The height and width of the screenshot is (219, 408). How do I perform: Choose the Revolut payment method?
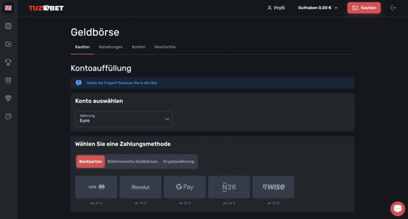point(140,187)
